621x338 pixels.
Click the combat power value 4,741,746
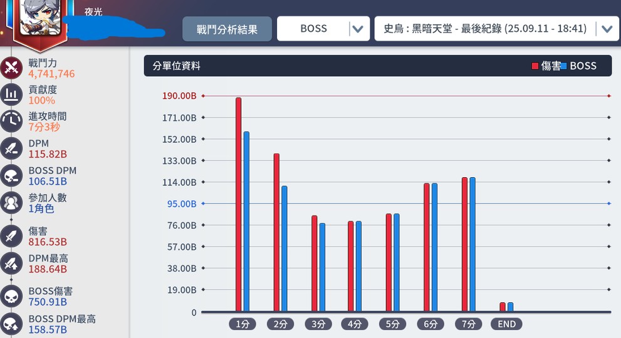pos(51,74)
